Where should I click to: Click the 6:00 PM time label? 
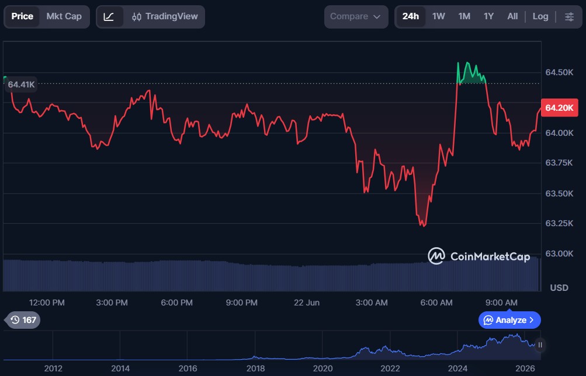(177, 303)
